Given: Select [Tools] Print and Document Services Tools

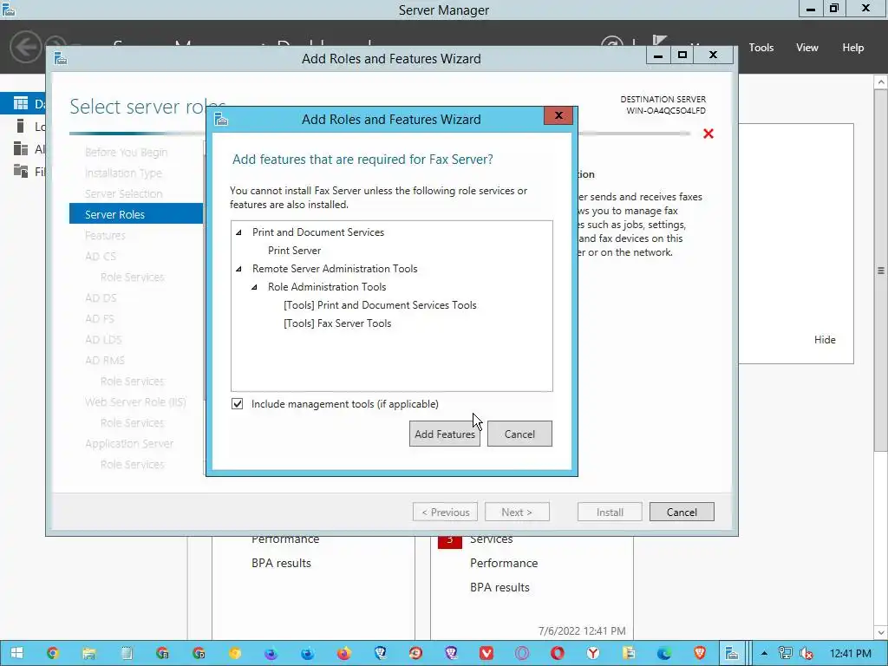Looking at the screenshot, I should pyautogui.click(x=380, y=305).
